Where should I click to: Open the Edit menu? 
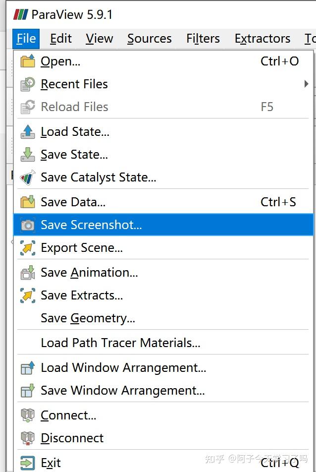[61, 39]
